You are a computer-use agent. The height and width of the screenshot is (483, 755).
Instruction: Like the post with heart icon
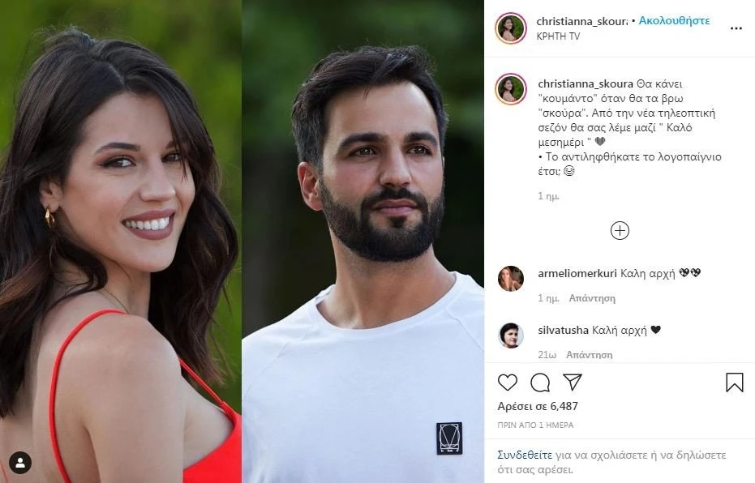(507, 383)
